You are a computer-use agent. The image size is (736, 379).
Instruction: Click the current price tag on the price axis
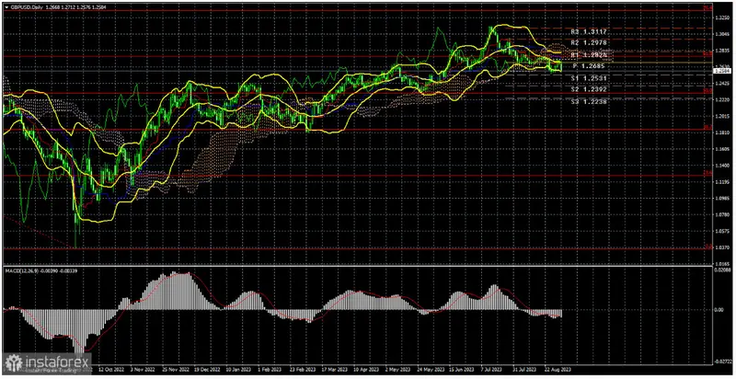720,71
